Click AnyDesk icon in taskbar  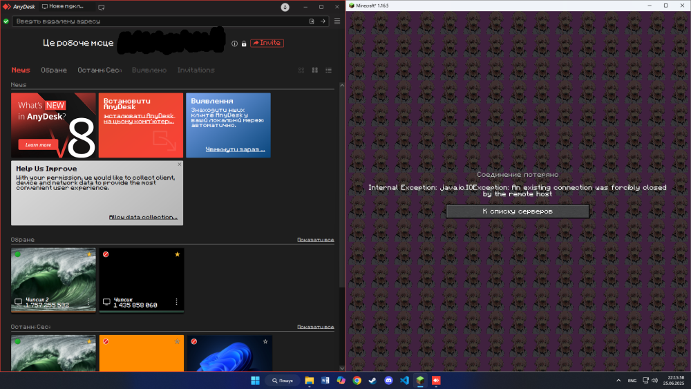436,380
